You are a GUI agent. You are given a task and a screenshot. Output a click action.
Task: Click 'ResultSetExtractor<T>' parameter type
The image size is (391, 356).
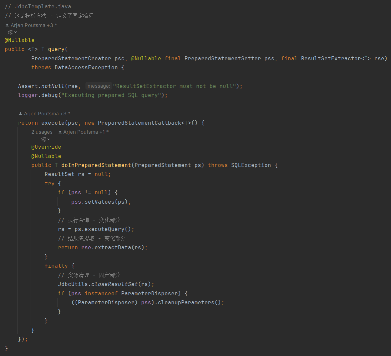pos(336,58)
